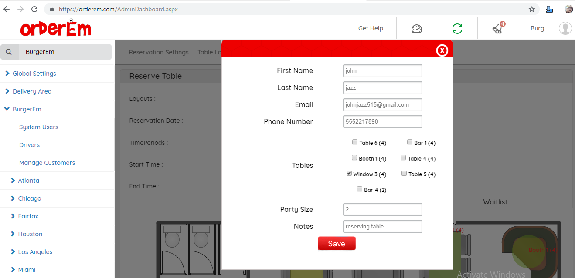Enable the Bar 1 (4) checkbox
Screen dimensions: 575x278
click(410, 142)
